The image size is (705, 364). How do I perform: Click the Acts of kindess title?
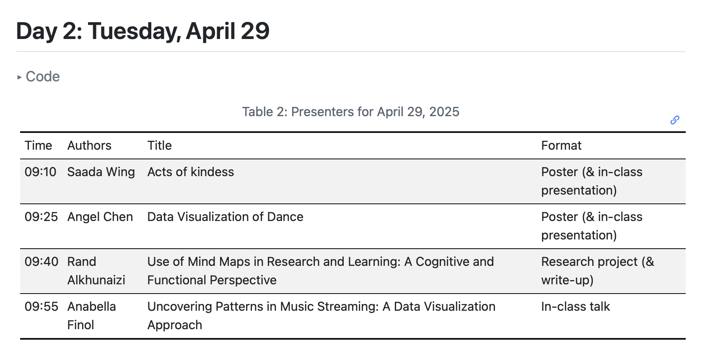191,172
